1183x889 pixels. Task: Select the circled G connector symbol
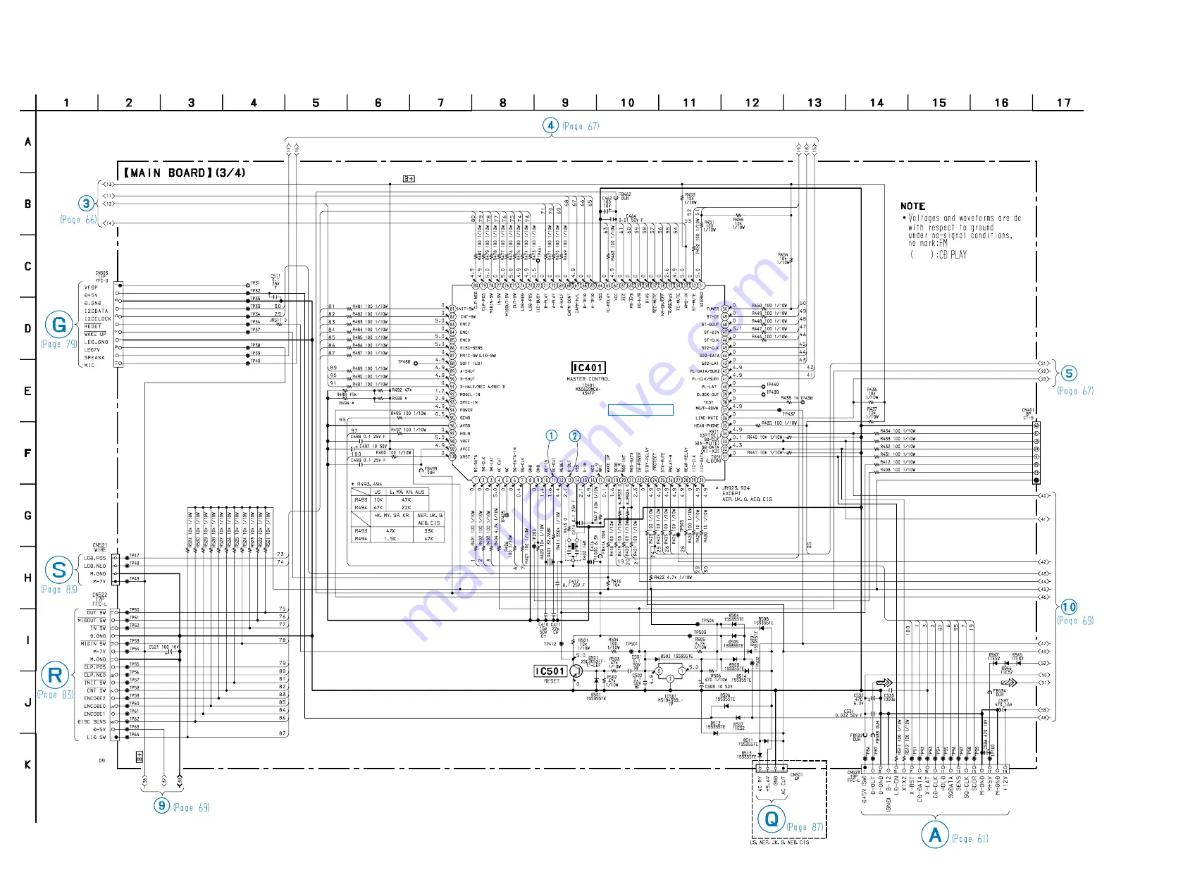[59, 325]
